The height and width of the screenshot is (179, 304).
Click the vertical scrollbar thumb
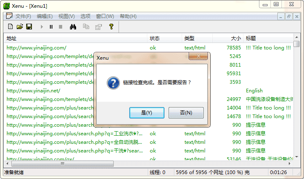click(x=297, y=44)
